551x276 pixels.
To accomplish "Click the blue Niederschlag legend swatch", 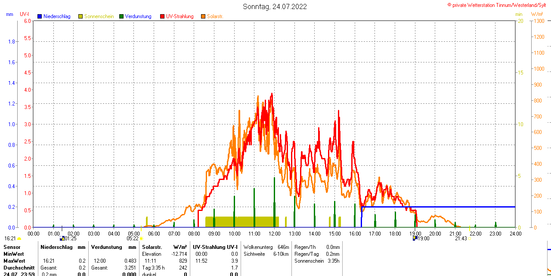I will 40,16.
